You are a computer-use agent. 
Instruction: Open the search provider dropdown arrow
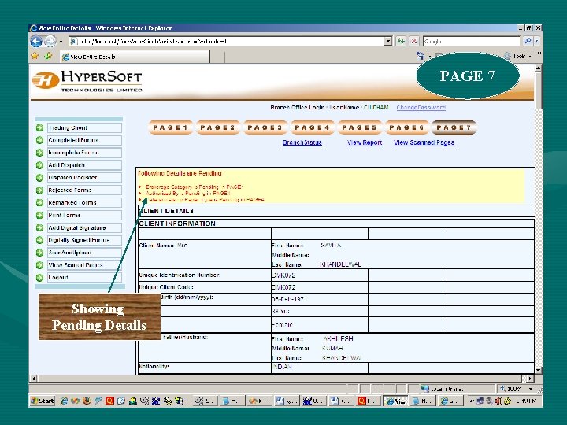536,41
